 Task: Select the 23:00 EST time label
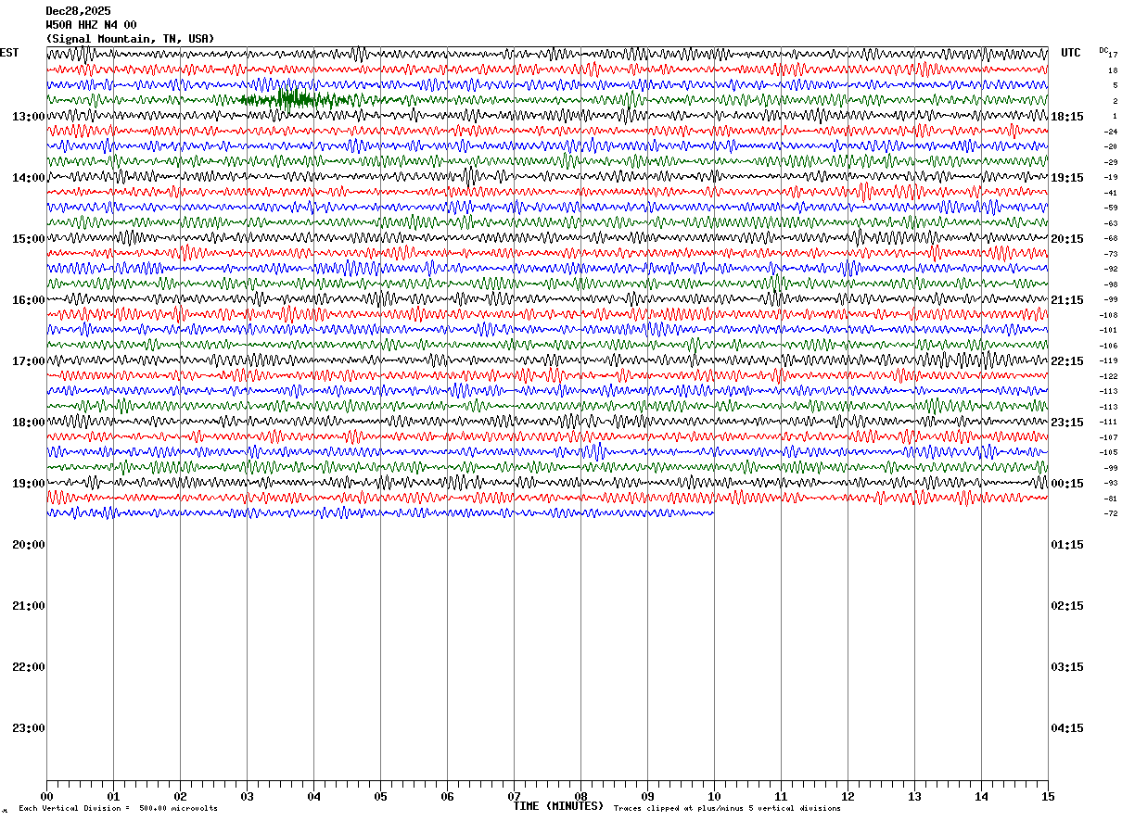coord(29,728)
